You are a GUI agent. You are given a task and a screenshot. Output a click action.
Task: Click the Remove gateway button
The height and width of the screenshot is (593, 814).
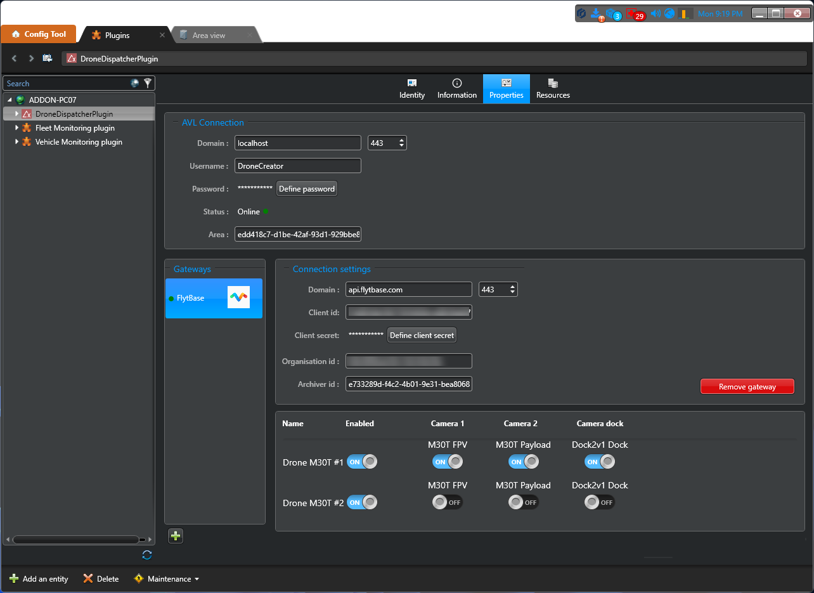click(747, 387)
